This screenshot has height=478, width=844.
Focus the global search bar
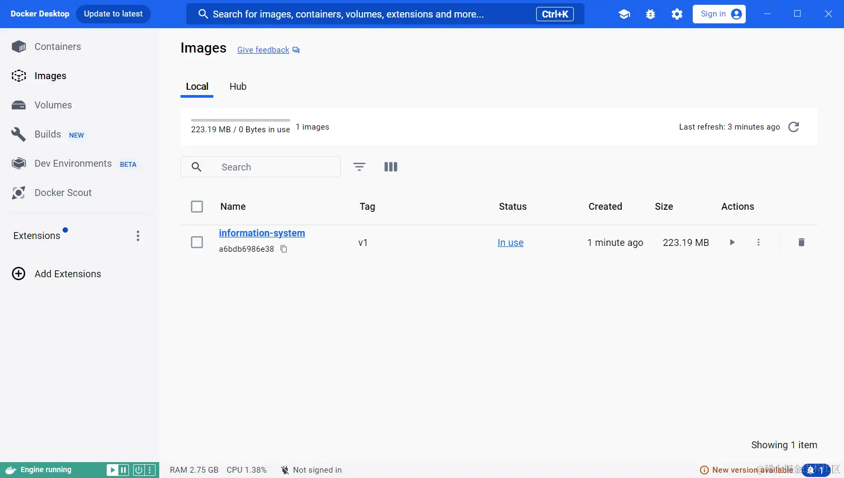pyautogui.click(x=385, y=14)
